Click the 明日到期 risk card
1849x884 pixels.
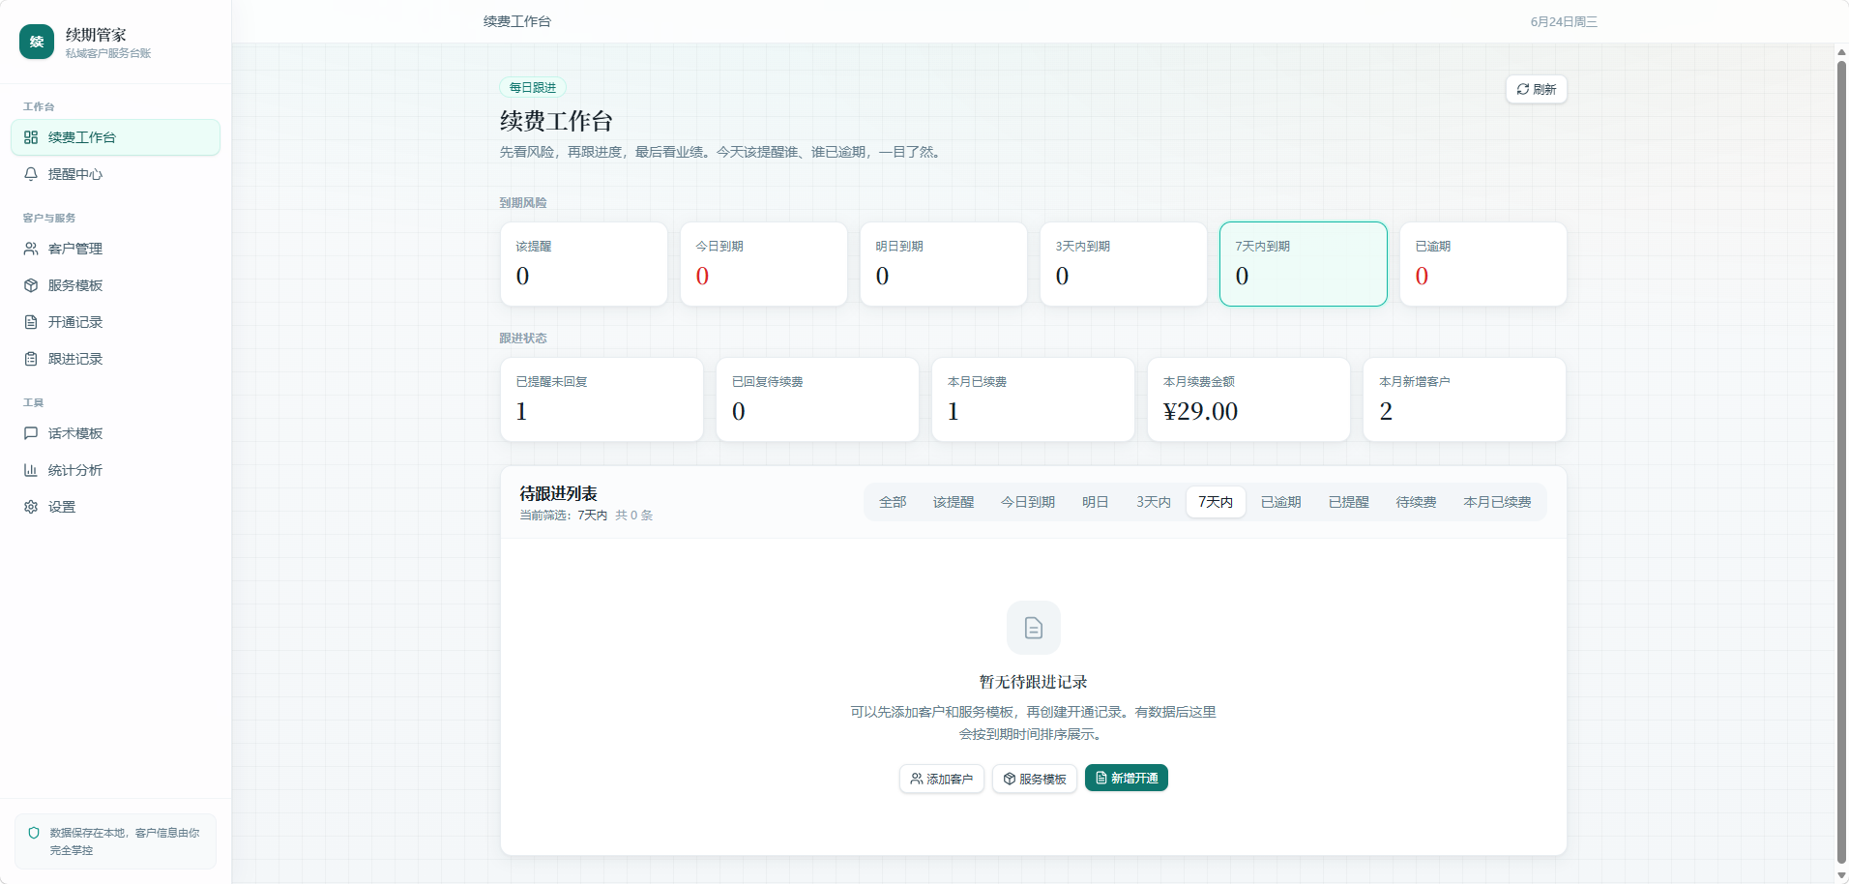944,264
